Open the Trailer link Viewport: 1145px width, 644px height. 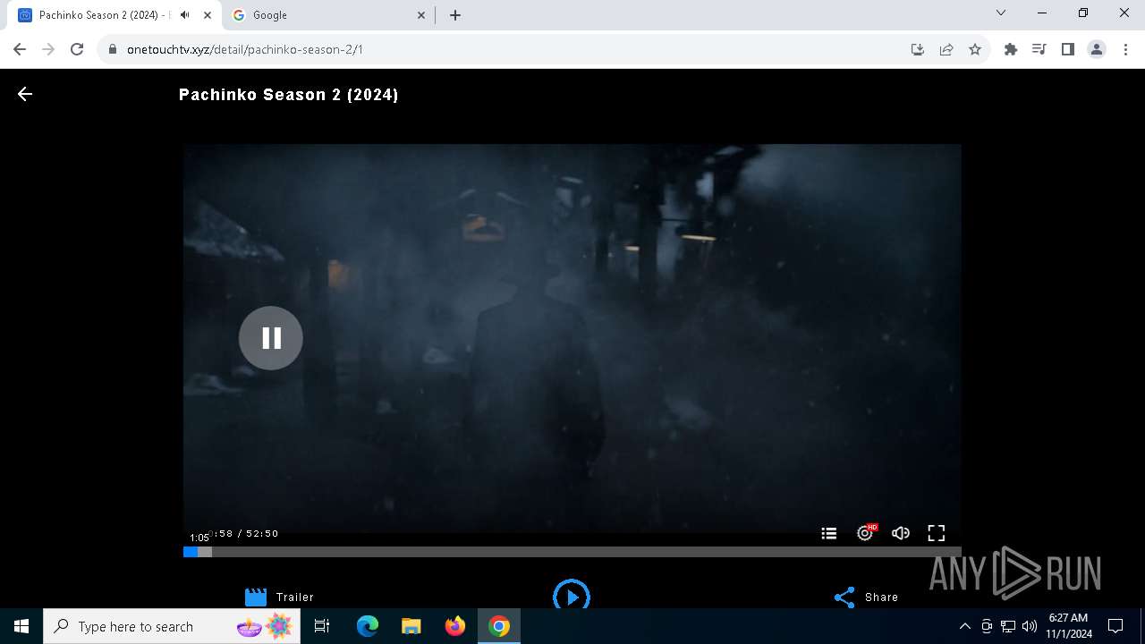click(x=279, y=597)
